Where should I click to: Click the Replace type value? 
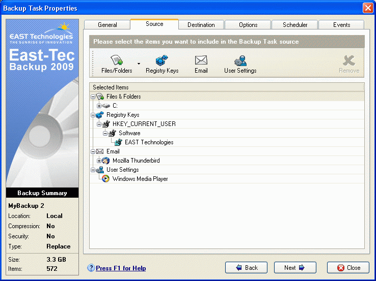point(59,246)
